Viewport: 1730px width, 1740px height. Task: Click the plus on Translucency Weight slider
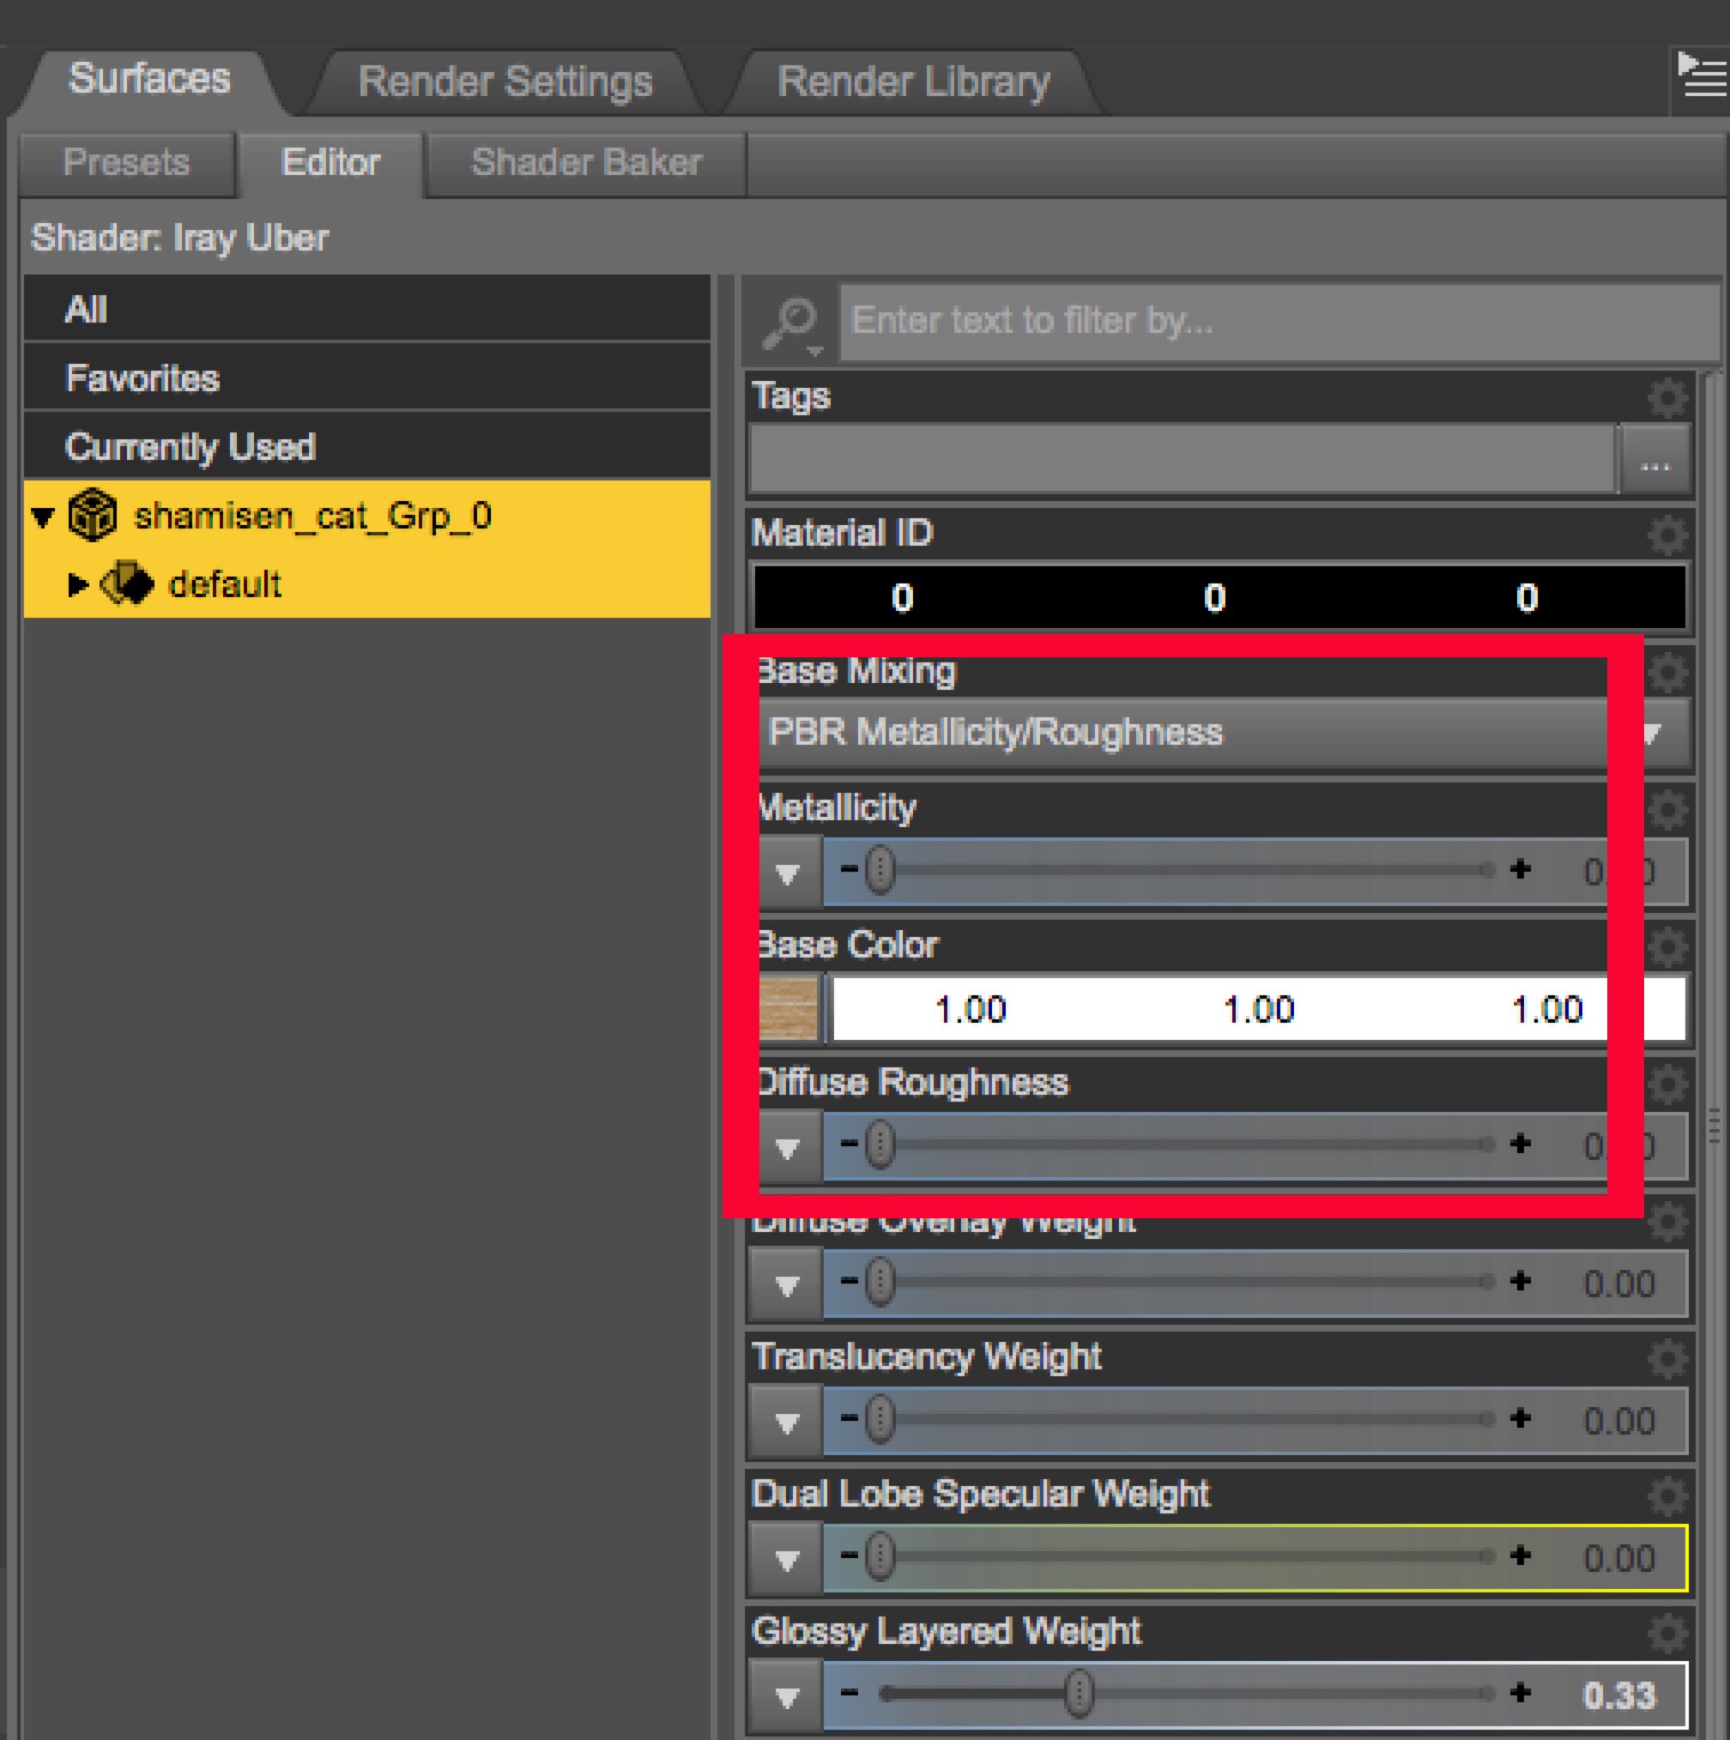click(x=1520, y=1417)
